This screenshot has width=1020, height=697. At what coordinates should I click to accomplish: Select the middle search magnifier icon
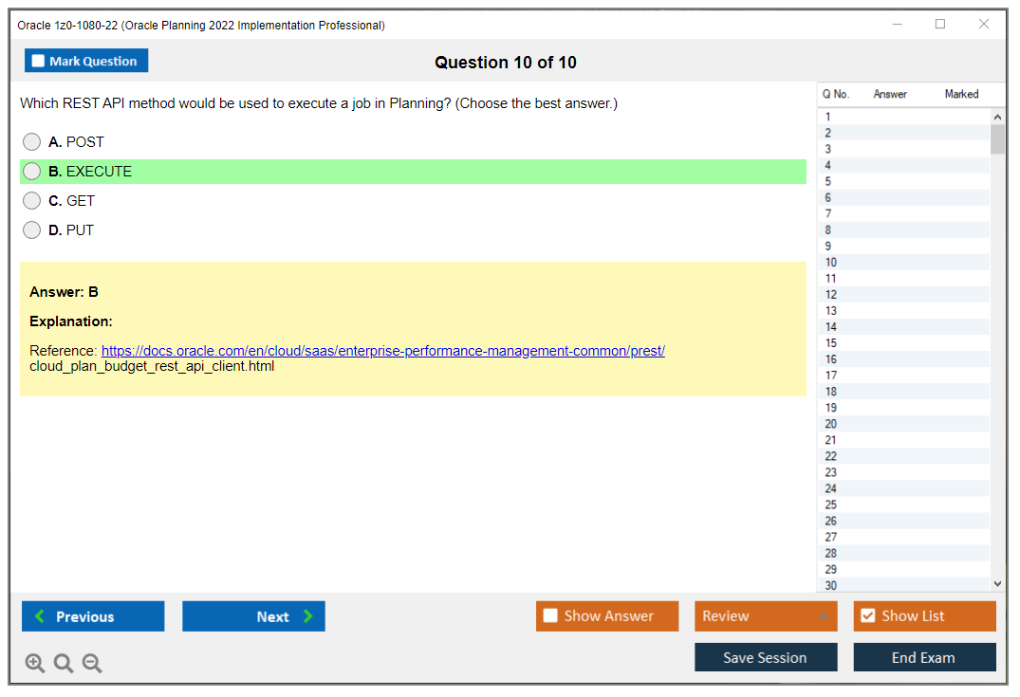click(x=64, y=663)
